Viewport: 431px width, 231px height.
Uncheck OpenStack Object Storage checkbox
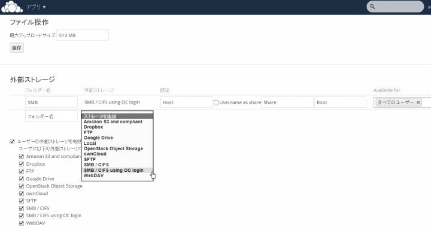coord(22,186)
